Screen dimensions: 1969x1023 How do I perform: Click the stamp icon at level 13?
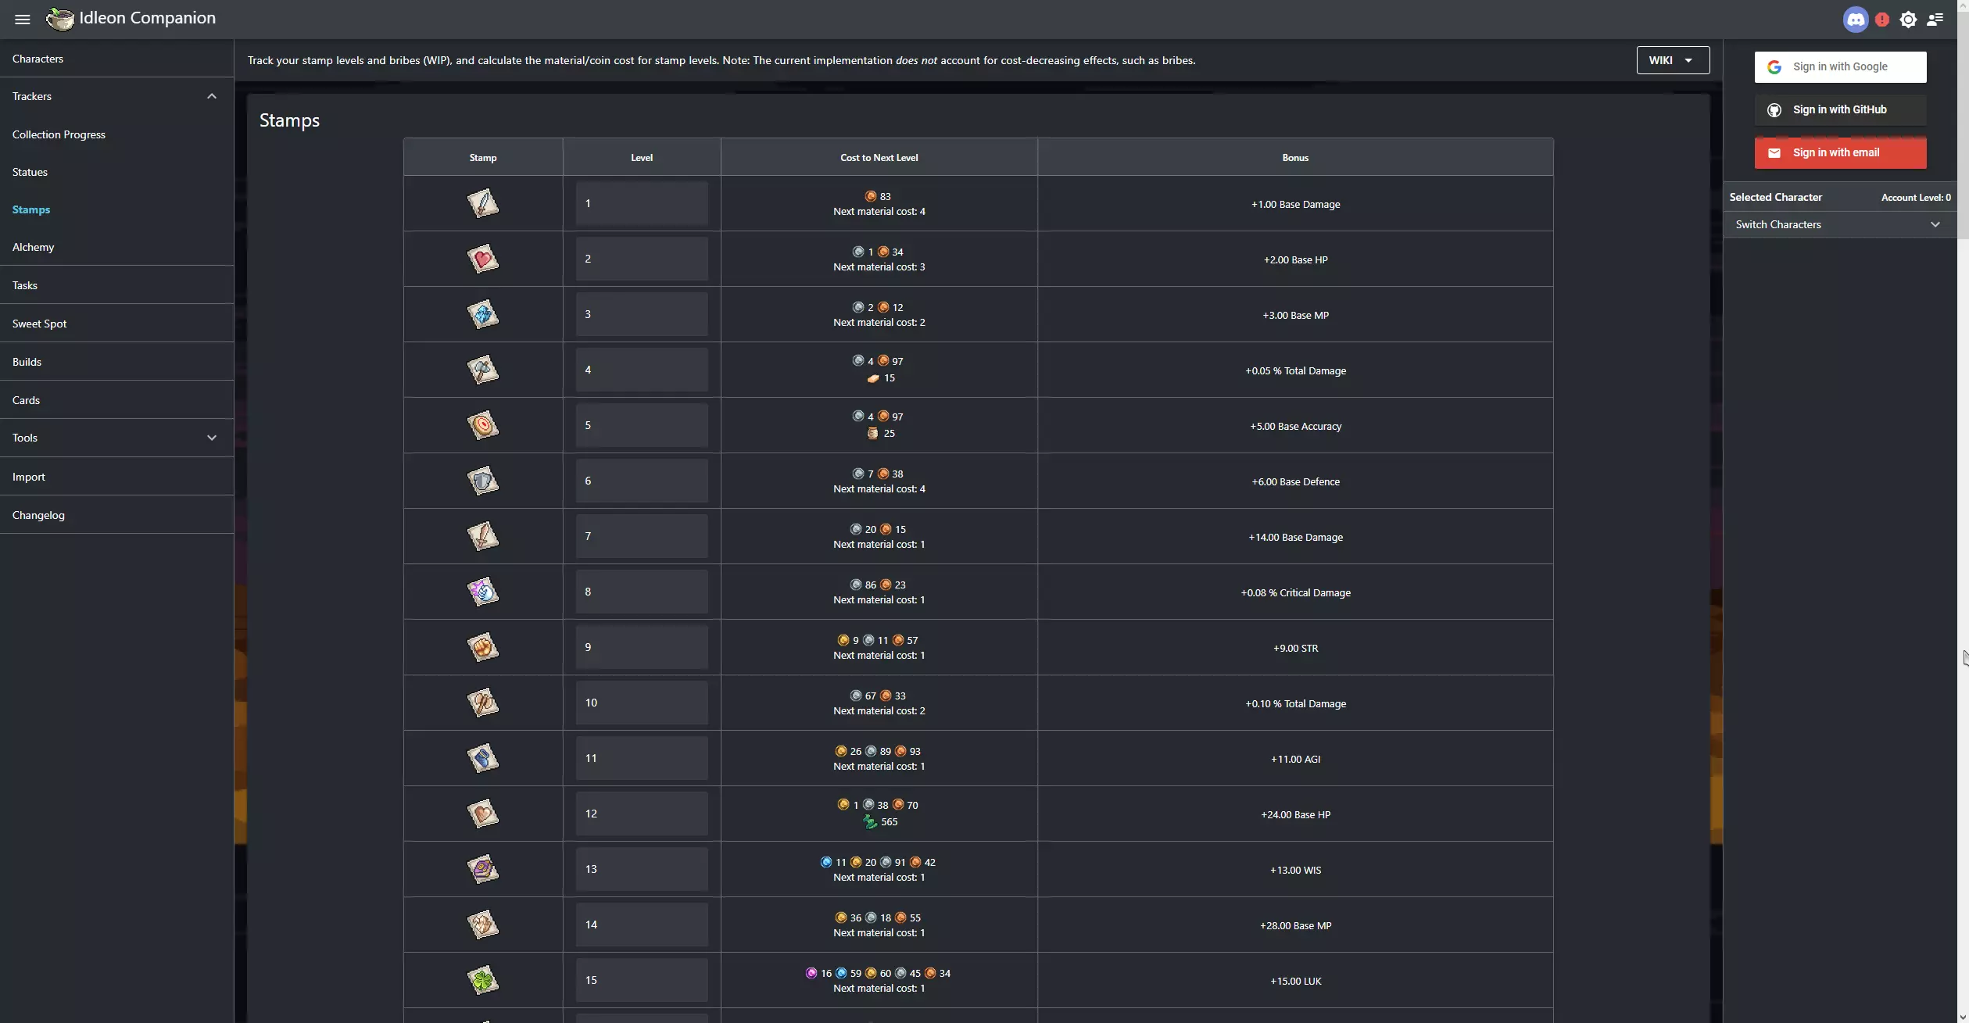(x=482, y=869)
